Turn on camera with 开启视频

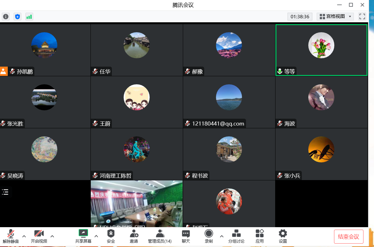pos(39,236)
